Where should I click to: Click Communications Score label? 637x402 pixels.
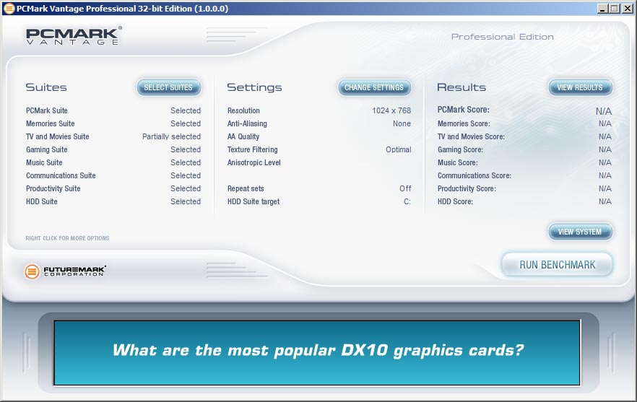click(474, 175)
